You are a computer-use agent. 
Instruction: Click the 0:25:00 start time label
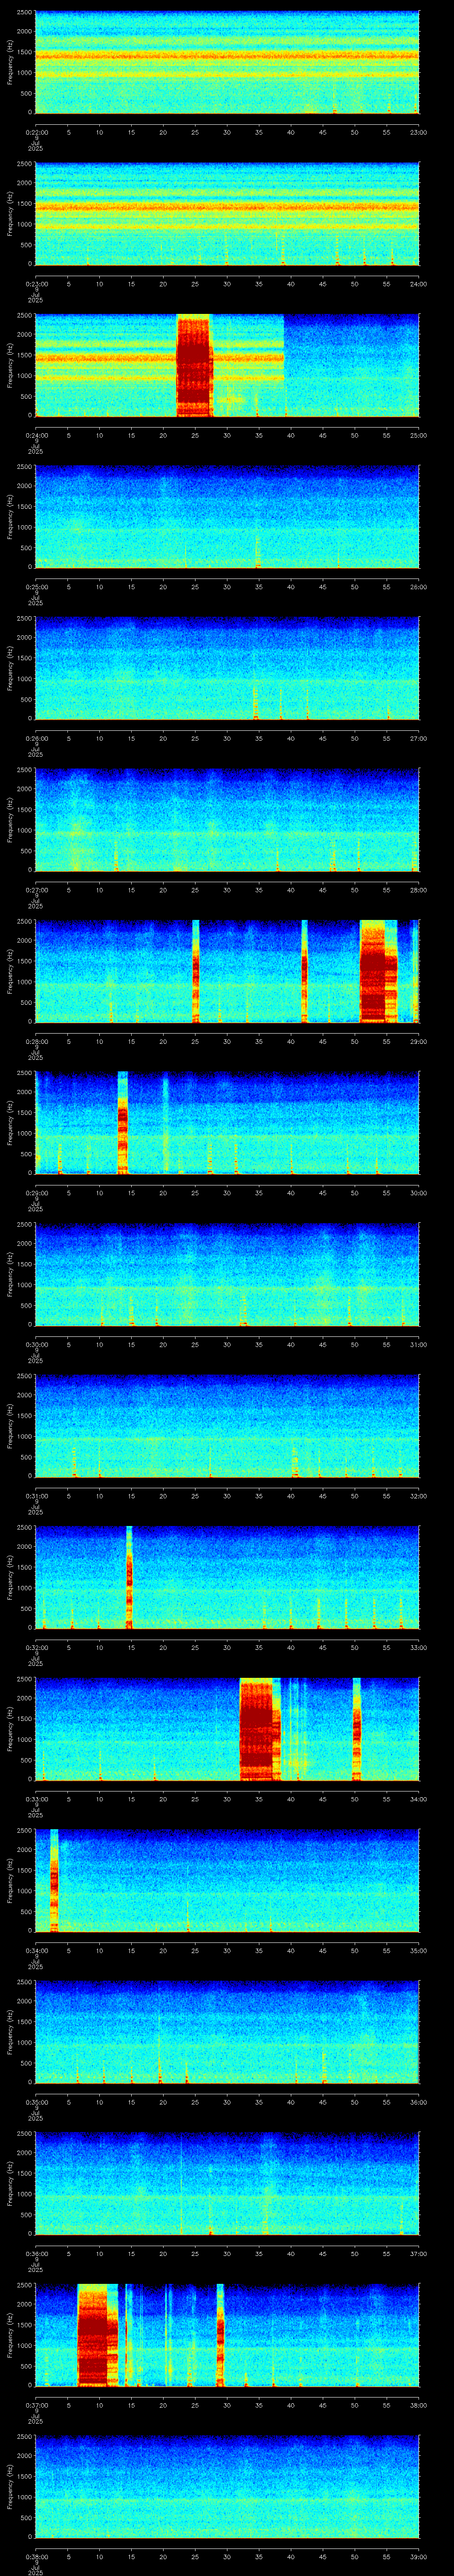[36, 587]
